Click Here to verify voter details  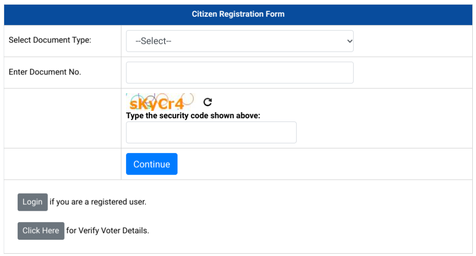41,231
